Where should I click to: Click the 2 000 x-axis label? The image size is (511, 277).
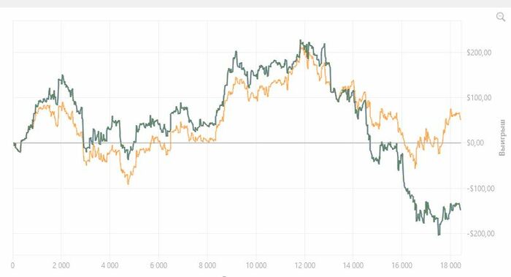point(61,265)
